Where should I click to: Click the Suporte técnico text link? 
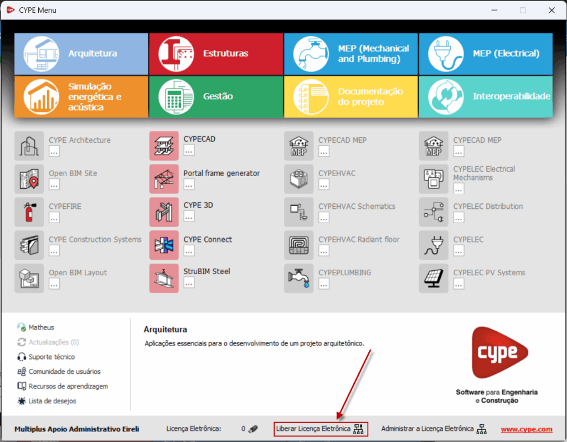[51, 357]
